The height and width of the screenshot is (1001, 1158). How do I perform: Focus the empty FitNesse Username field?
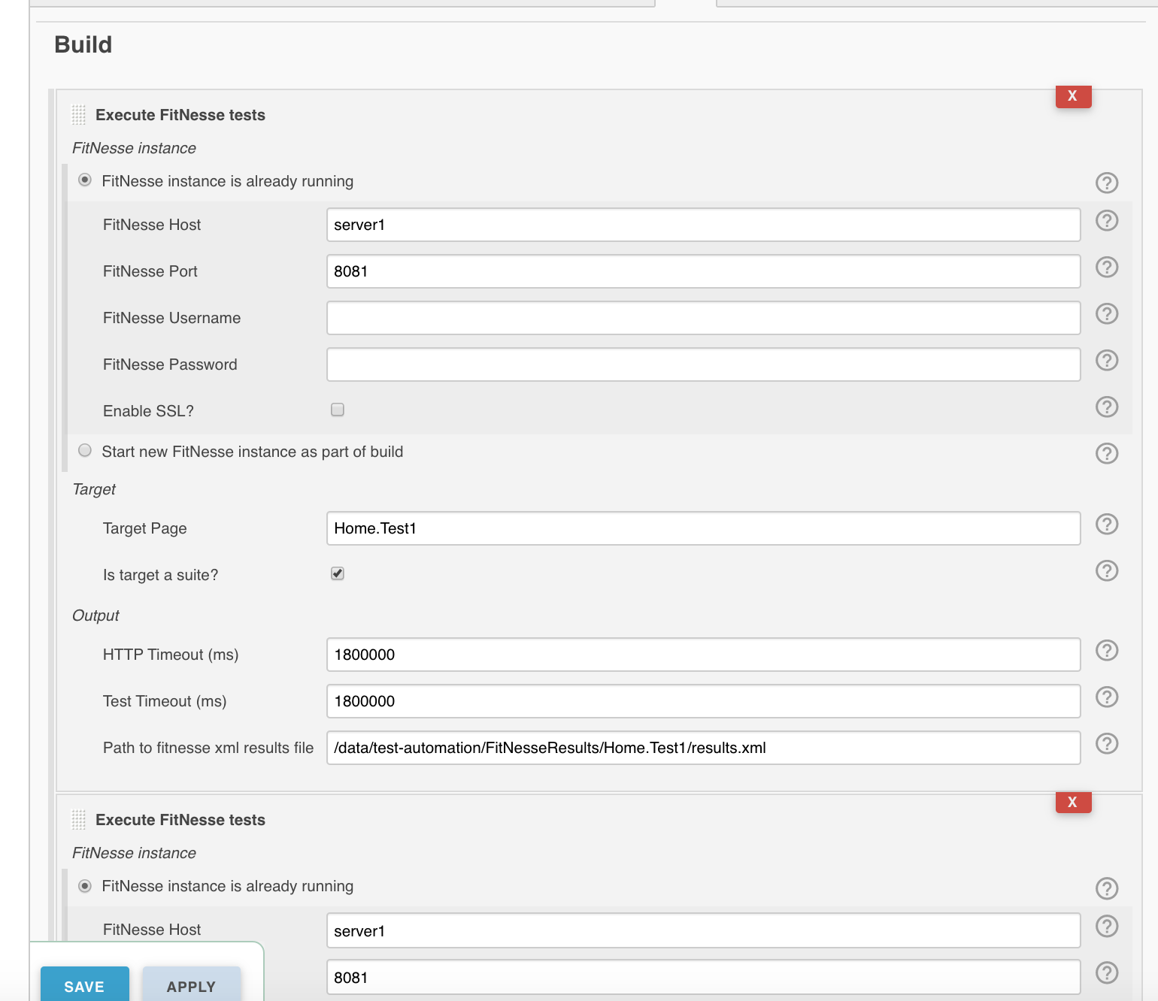(703, 318)
